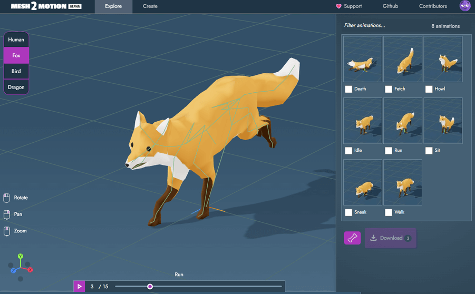Check the Fetch animation checkbox
Screen dimensions: 475x294
(389, 89)
